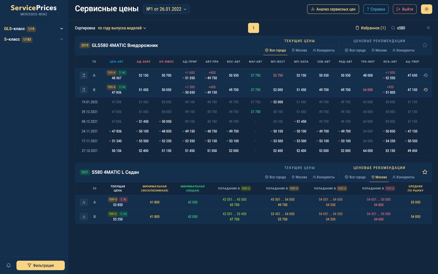Viewport: 438px width, 274px height.
Task: Open notifications bell icon
Action: click(x=9, y=266)
